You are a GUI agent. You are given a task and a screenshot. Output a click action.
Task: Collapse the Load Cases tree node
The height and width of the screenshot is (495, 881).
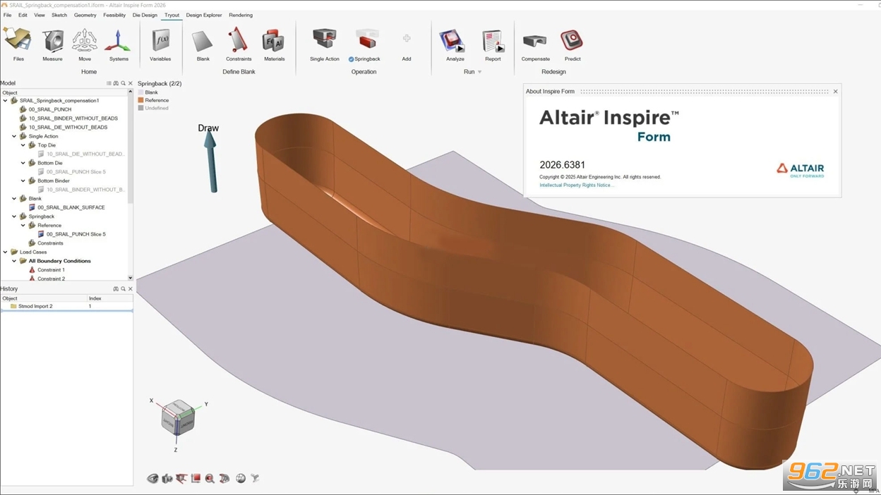click(x=5, y=252)
